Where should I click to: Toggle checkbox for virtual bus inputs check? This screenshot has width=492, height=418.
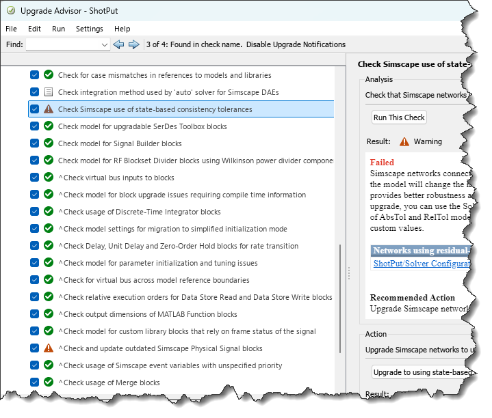[35, 178]
